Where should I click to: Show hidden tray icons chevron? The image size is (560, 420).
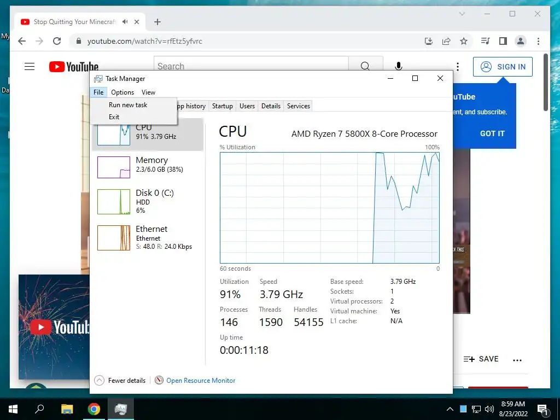pyautogui.click(x=450, y=409)
